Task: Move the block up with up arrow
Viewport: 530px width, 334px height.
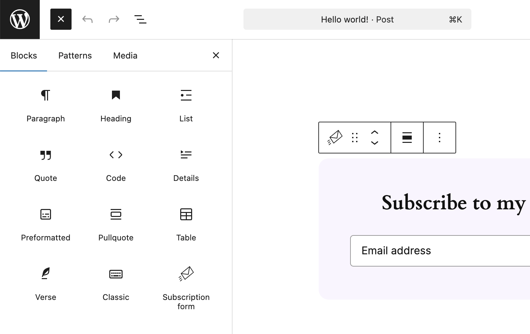Action: (x=375, y=132)
